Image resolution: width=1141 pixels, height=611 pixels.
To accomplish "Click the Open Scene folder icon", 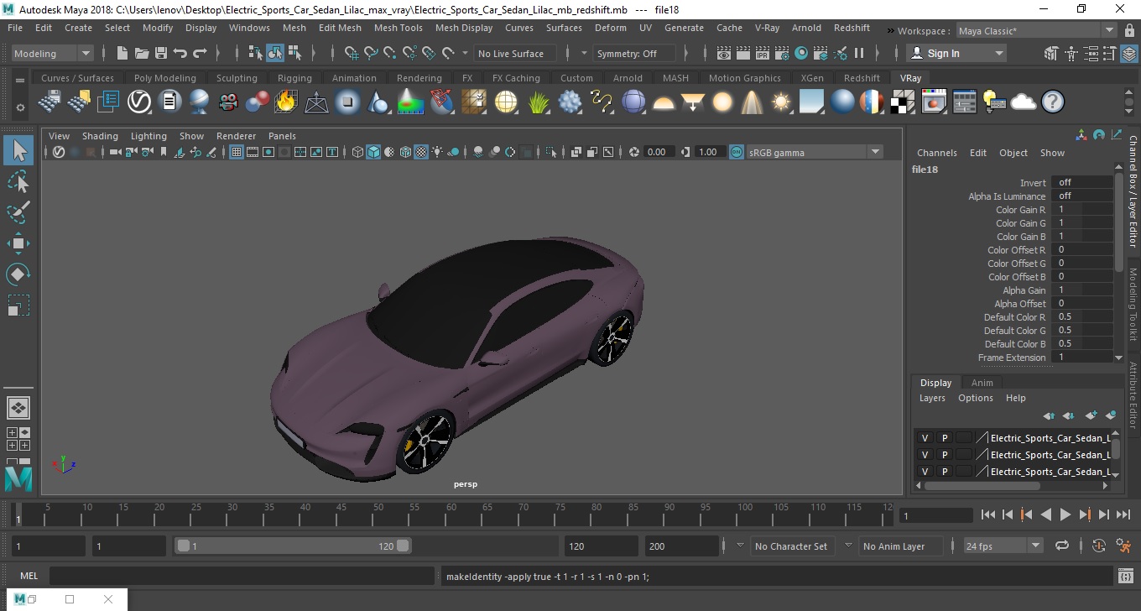I will pyautogui.click(x=141, y=53).
